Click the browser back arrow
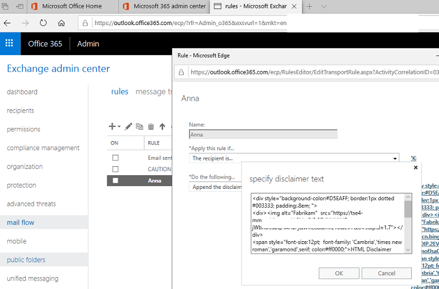439x289 pixels. tap(7, 23)
